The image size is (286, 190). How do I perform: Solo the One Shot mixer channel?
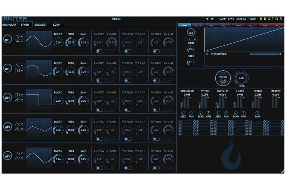coord(217,104)
